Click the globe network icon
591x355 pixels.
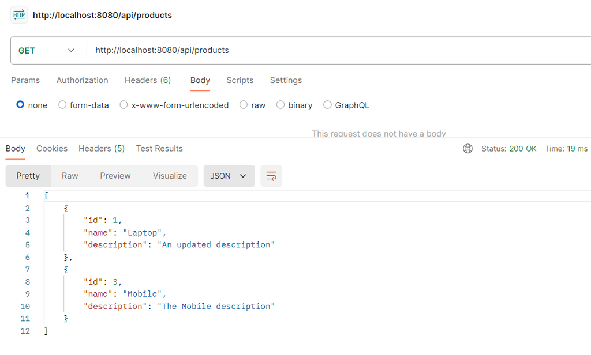click(x=468, y=149)
